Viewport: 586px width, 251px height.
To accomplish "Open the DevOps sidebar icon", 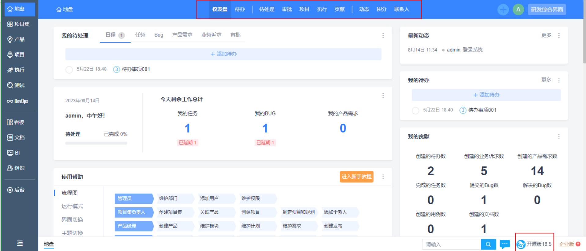I will pyautogui.click(x=10, y=101).
